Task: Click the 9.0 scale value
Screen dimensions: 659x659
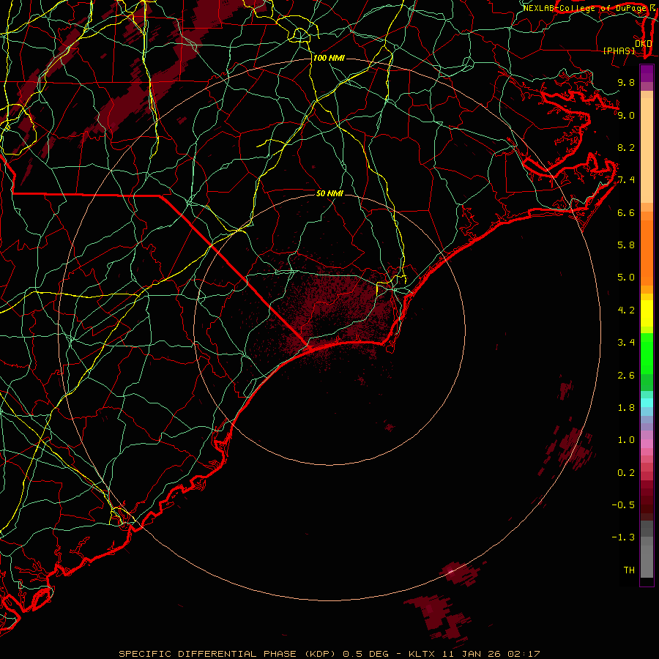Action: (x=626, y=115)
